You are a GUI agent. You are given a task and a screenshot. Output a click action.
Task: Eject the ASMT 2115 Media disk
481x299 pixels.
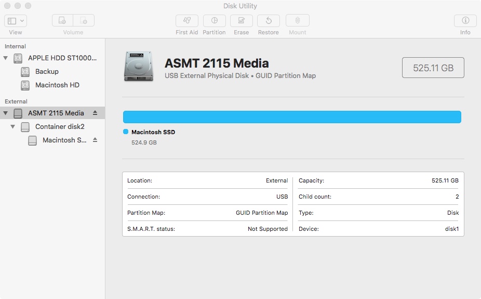[95, 113]
